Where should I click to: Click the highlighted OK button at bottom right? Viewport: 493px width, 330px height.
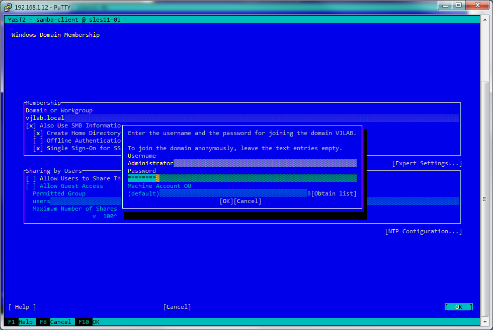point(458,307)
